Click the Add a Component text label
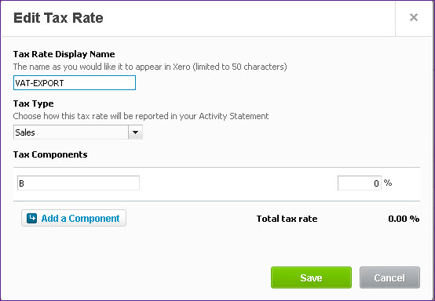 click(80, 219)
